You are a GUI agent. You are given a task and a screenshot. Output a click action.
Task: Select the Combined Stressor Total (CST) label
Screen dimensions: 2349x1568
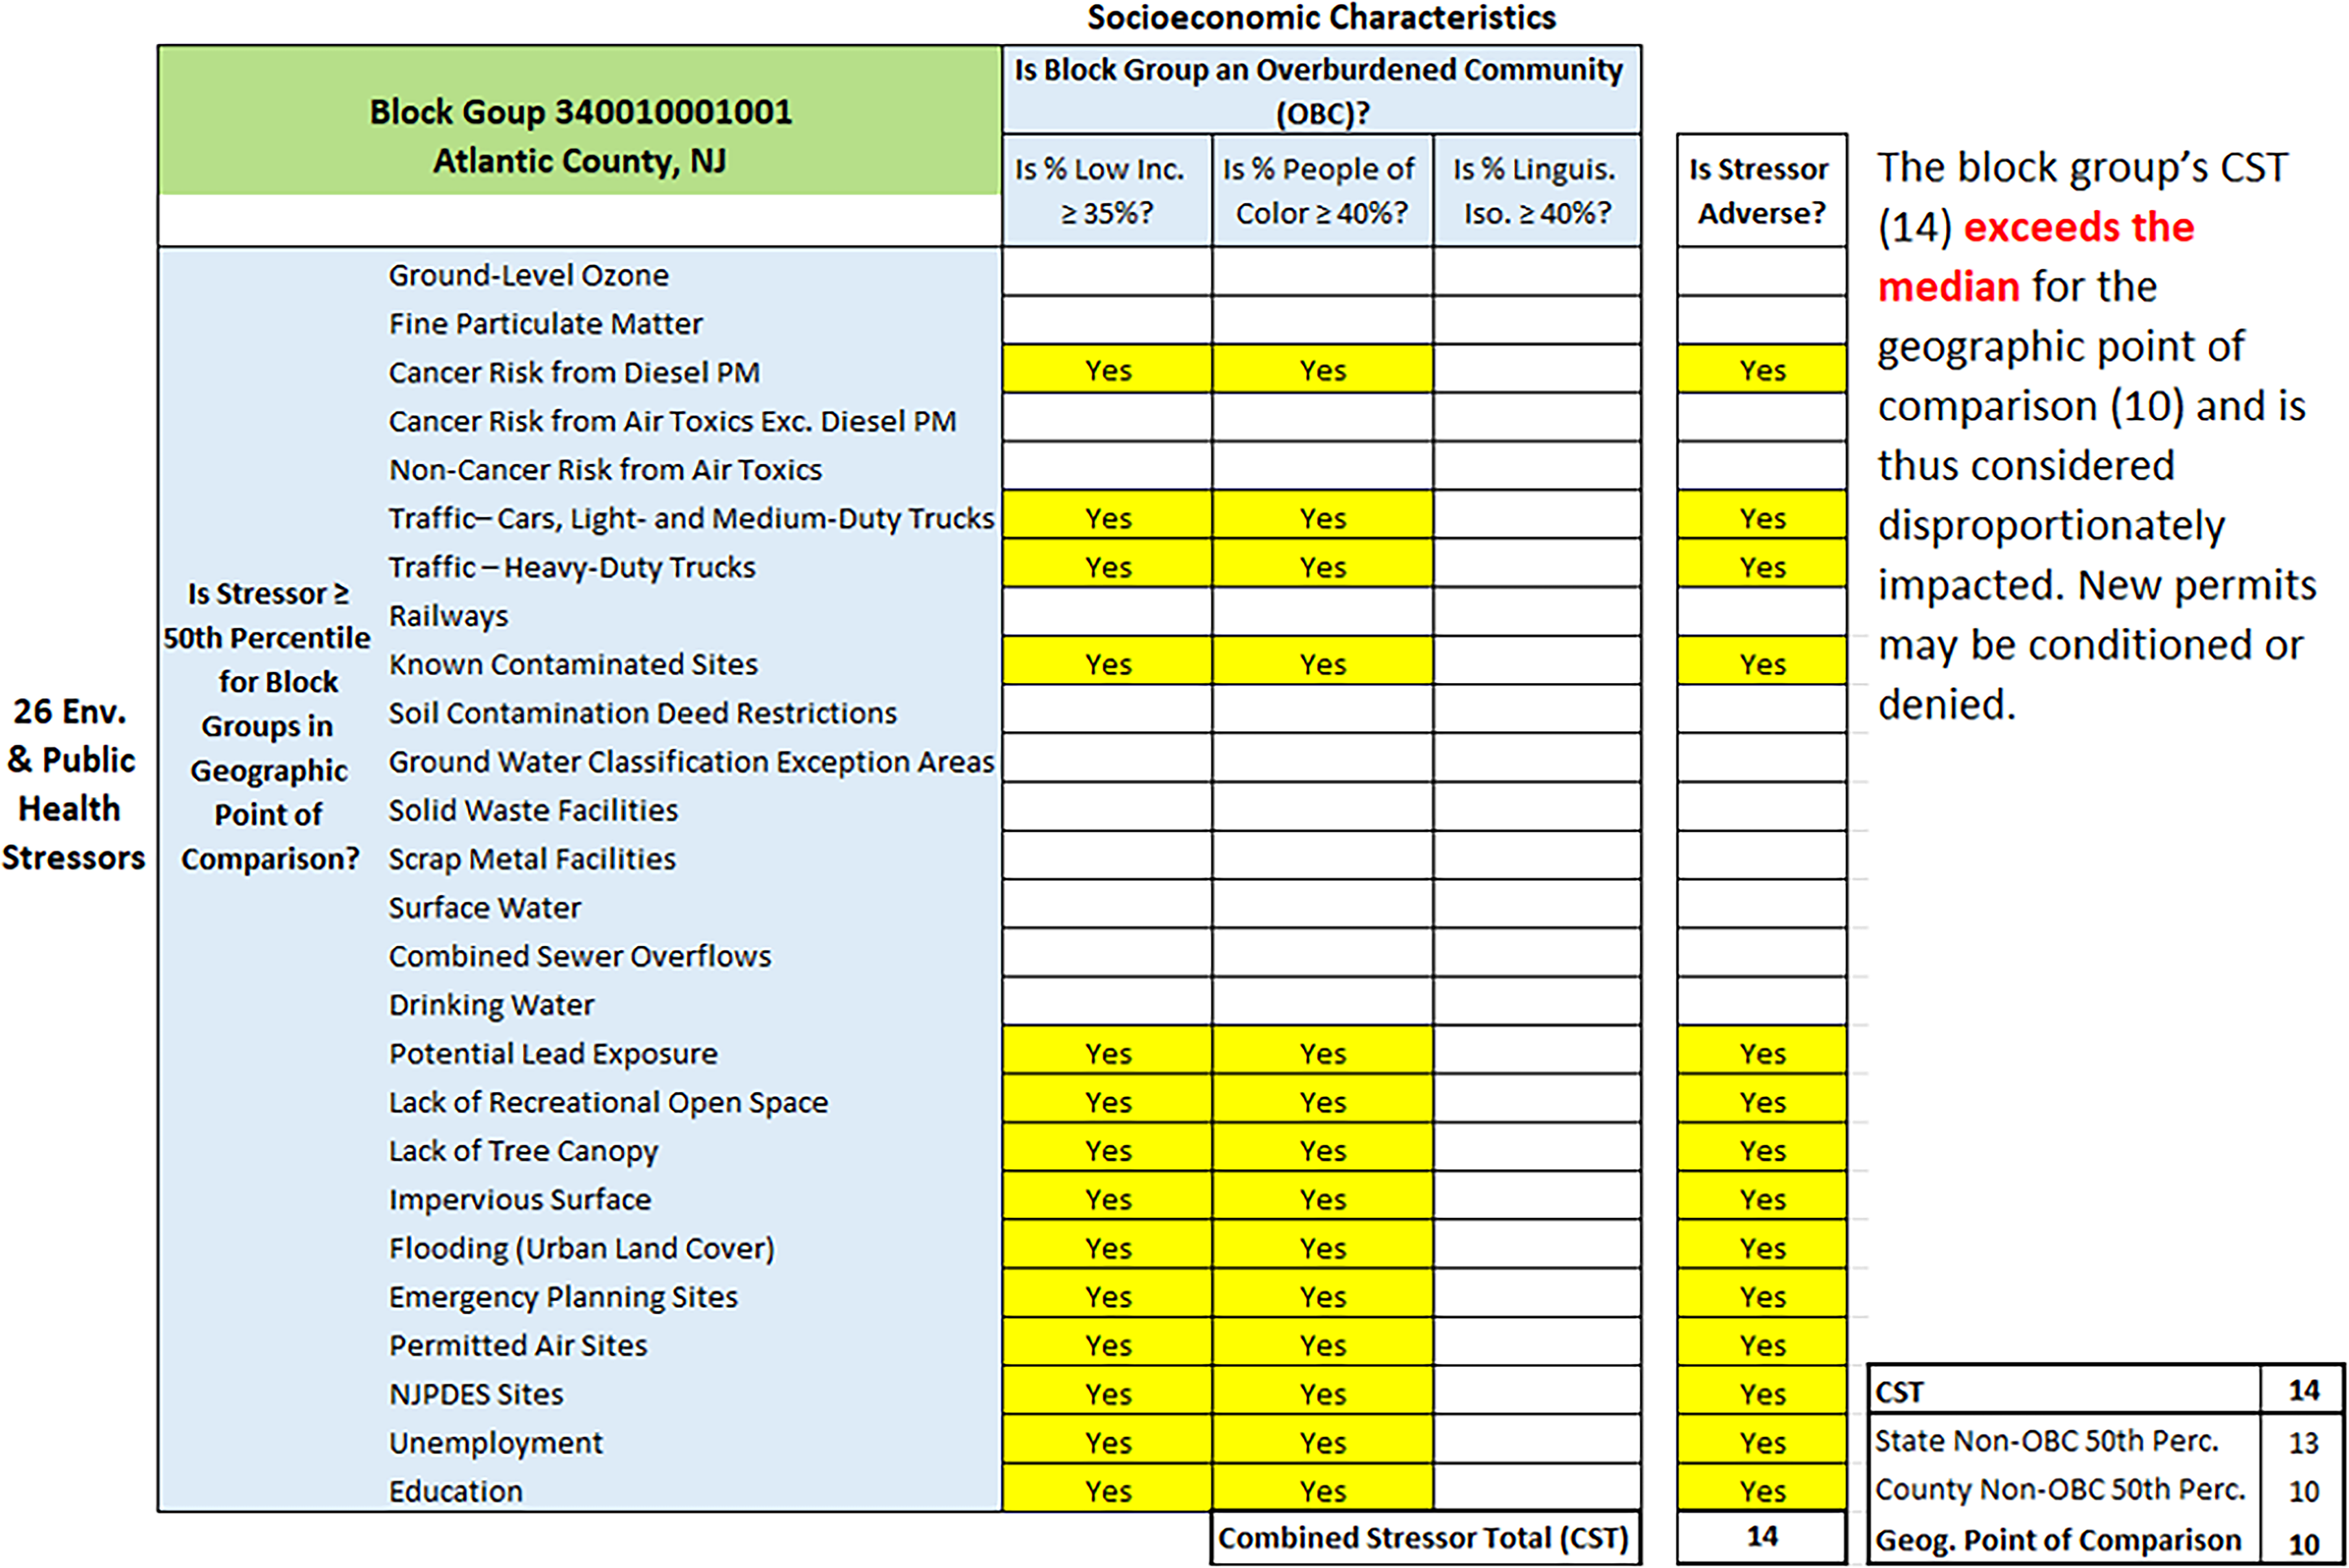click(x=1424, y=1538)
